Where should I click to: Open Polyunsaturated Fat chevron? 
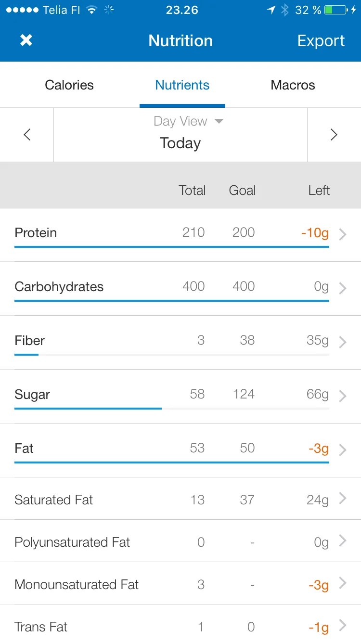pos(343,540)
